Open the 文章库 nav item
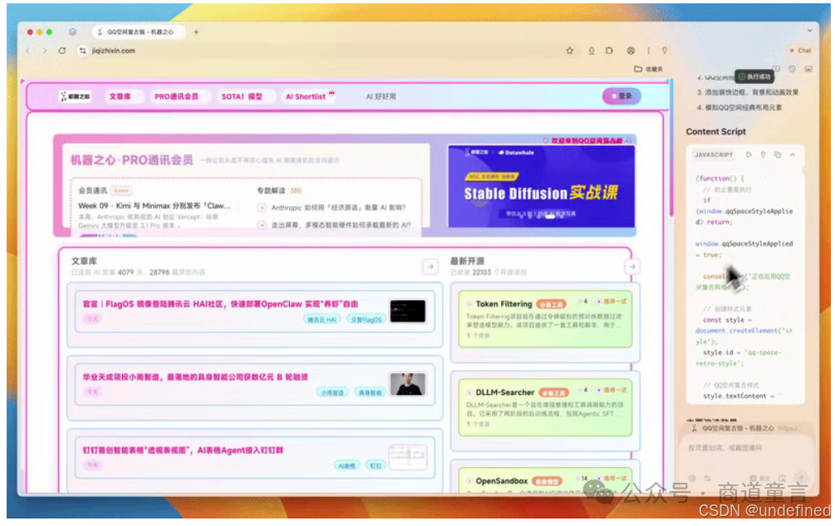 [120, 96]
